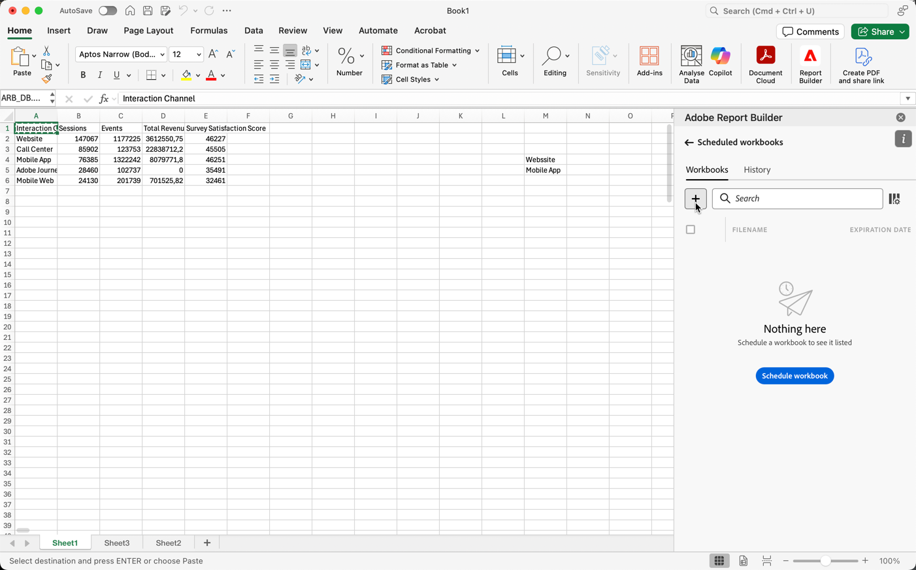The image size is (916, 570).
Task: Click the Report Builder Search field
Action: click(797, 199)
